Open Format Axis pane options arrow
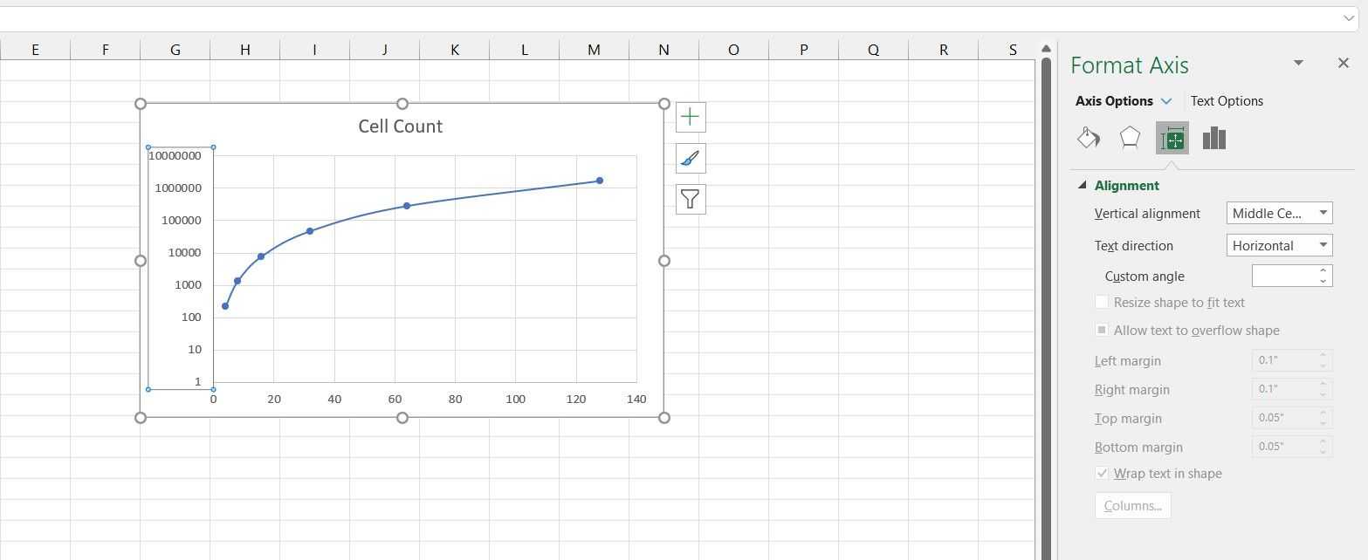Viewport: 1368px width, 560px height. click(x=1298, y=63)
